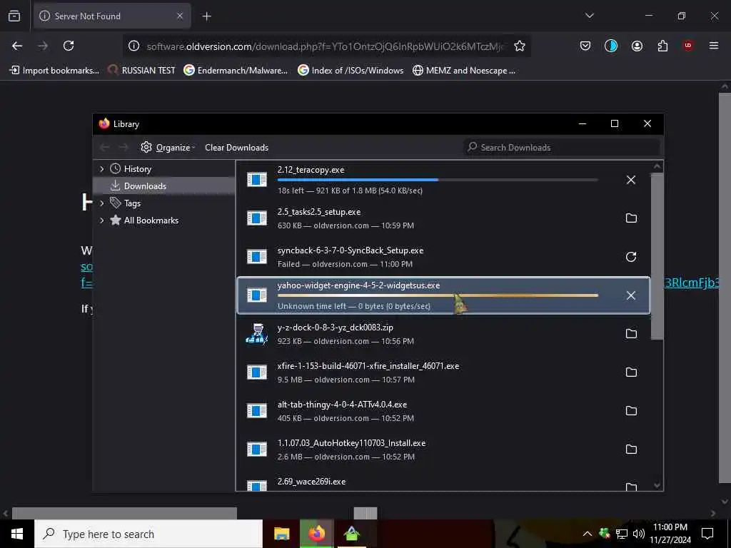Show xfire installer in its folder

[x=631, y=372]
